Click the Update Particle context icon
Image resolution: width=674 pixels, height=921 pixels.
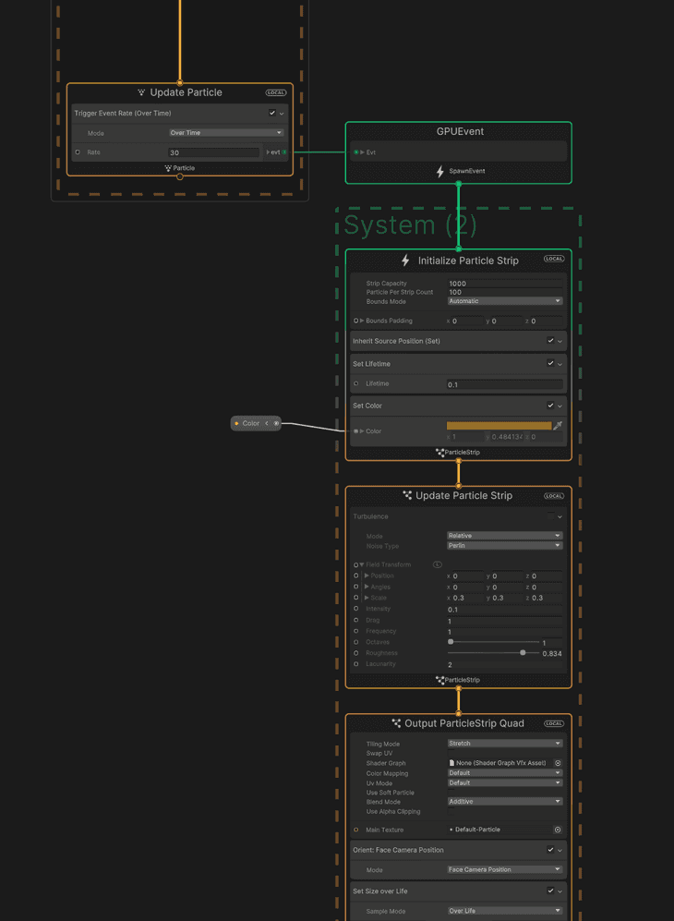click(141, 92)
